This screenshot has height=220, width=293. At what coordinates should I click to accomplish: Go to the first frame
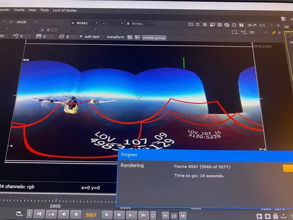(x=39, y=214)
